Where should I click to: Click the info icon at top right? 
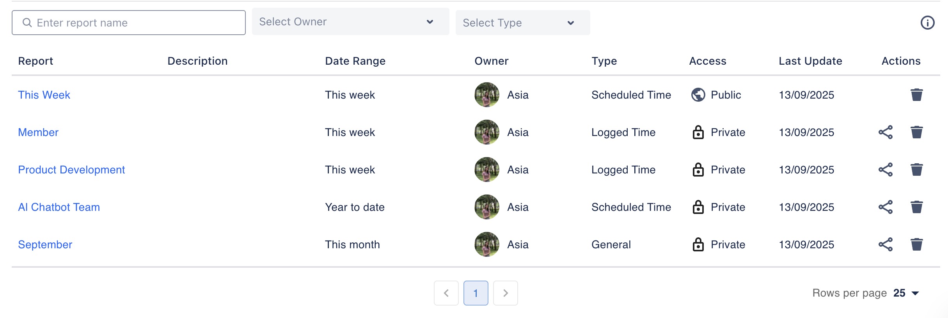tap(927, 23)
